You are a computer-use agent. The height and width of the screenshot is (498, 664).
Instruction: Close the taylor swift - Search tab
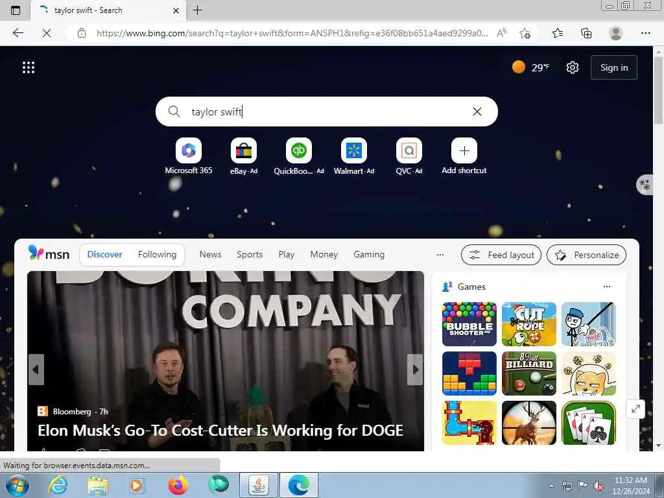[x=176, y=10]
